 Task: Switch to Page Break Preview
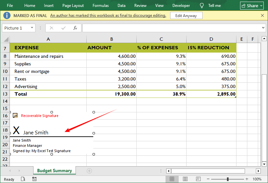[198, 179]
